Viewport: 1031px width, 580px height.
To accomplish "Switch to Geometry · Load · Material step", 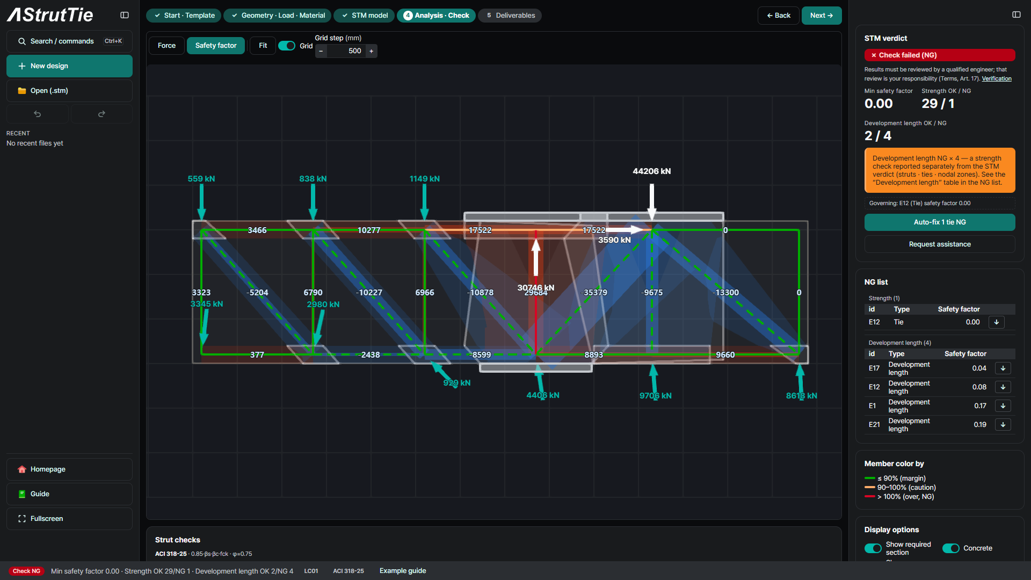I will (x=278, y=16).
